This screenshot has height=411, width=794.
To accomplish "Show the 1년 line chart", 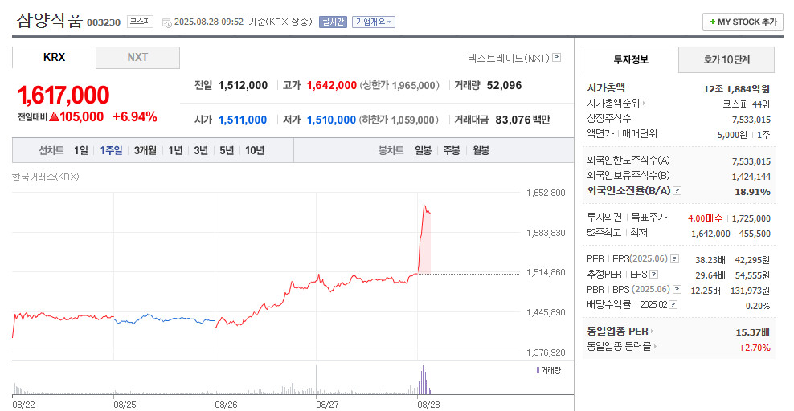I will [175, 150].
